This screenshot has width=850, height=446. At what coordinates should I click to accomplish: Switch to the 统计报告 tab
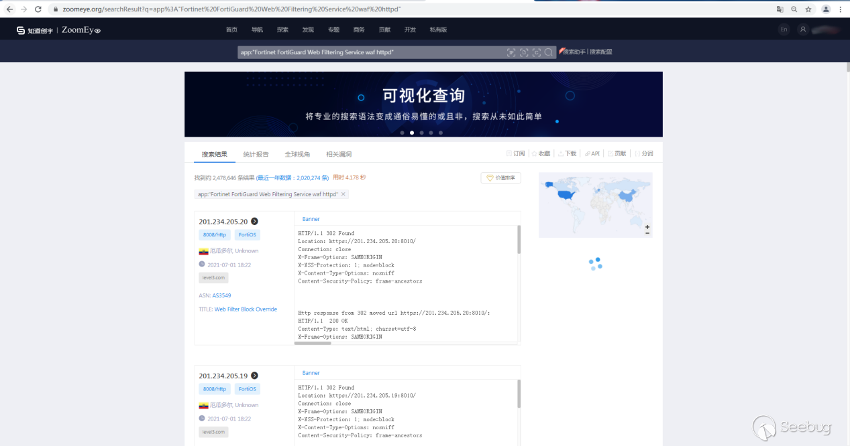click(x=256, y=154)
